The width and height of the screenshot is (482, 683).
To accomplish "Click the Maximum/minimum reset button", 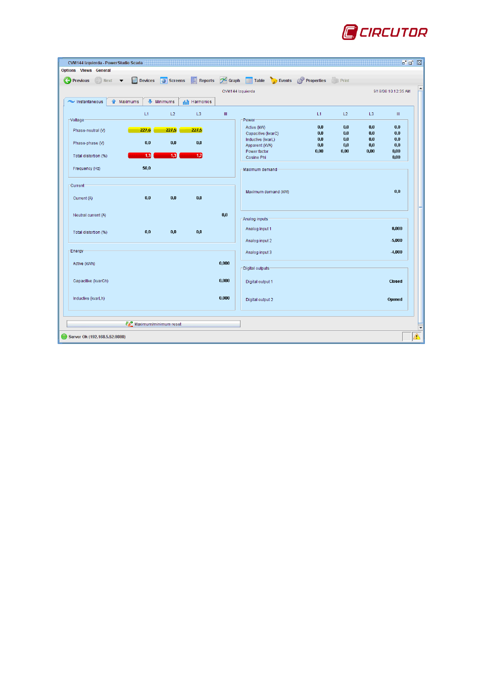I will point(154,324).
